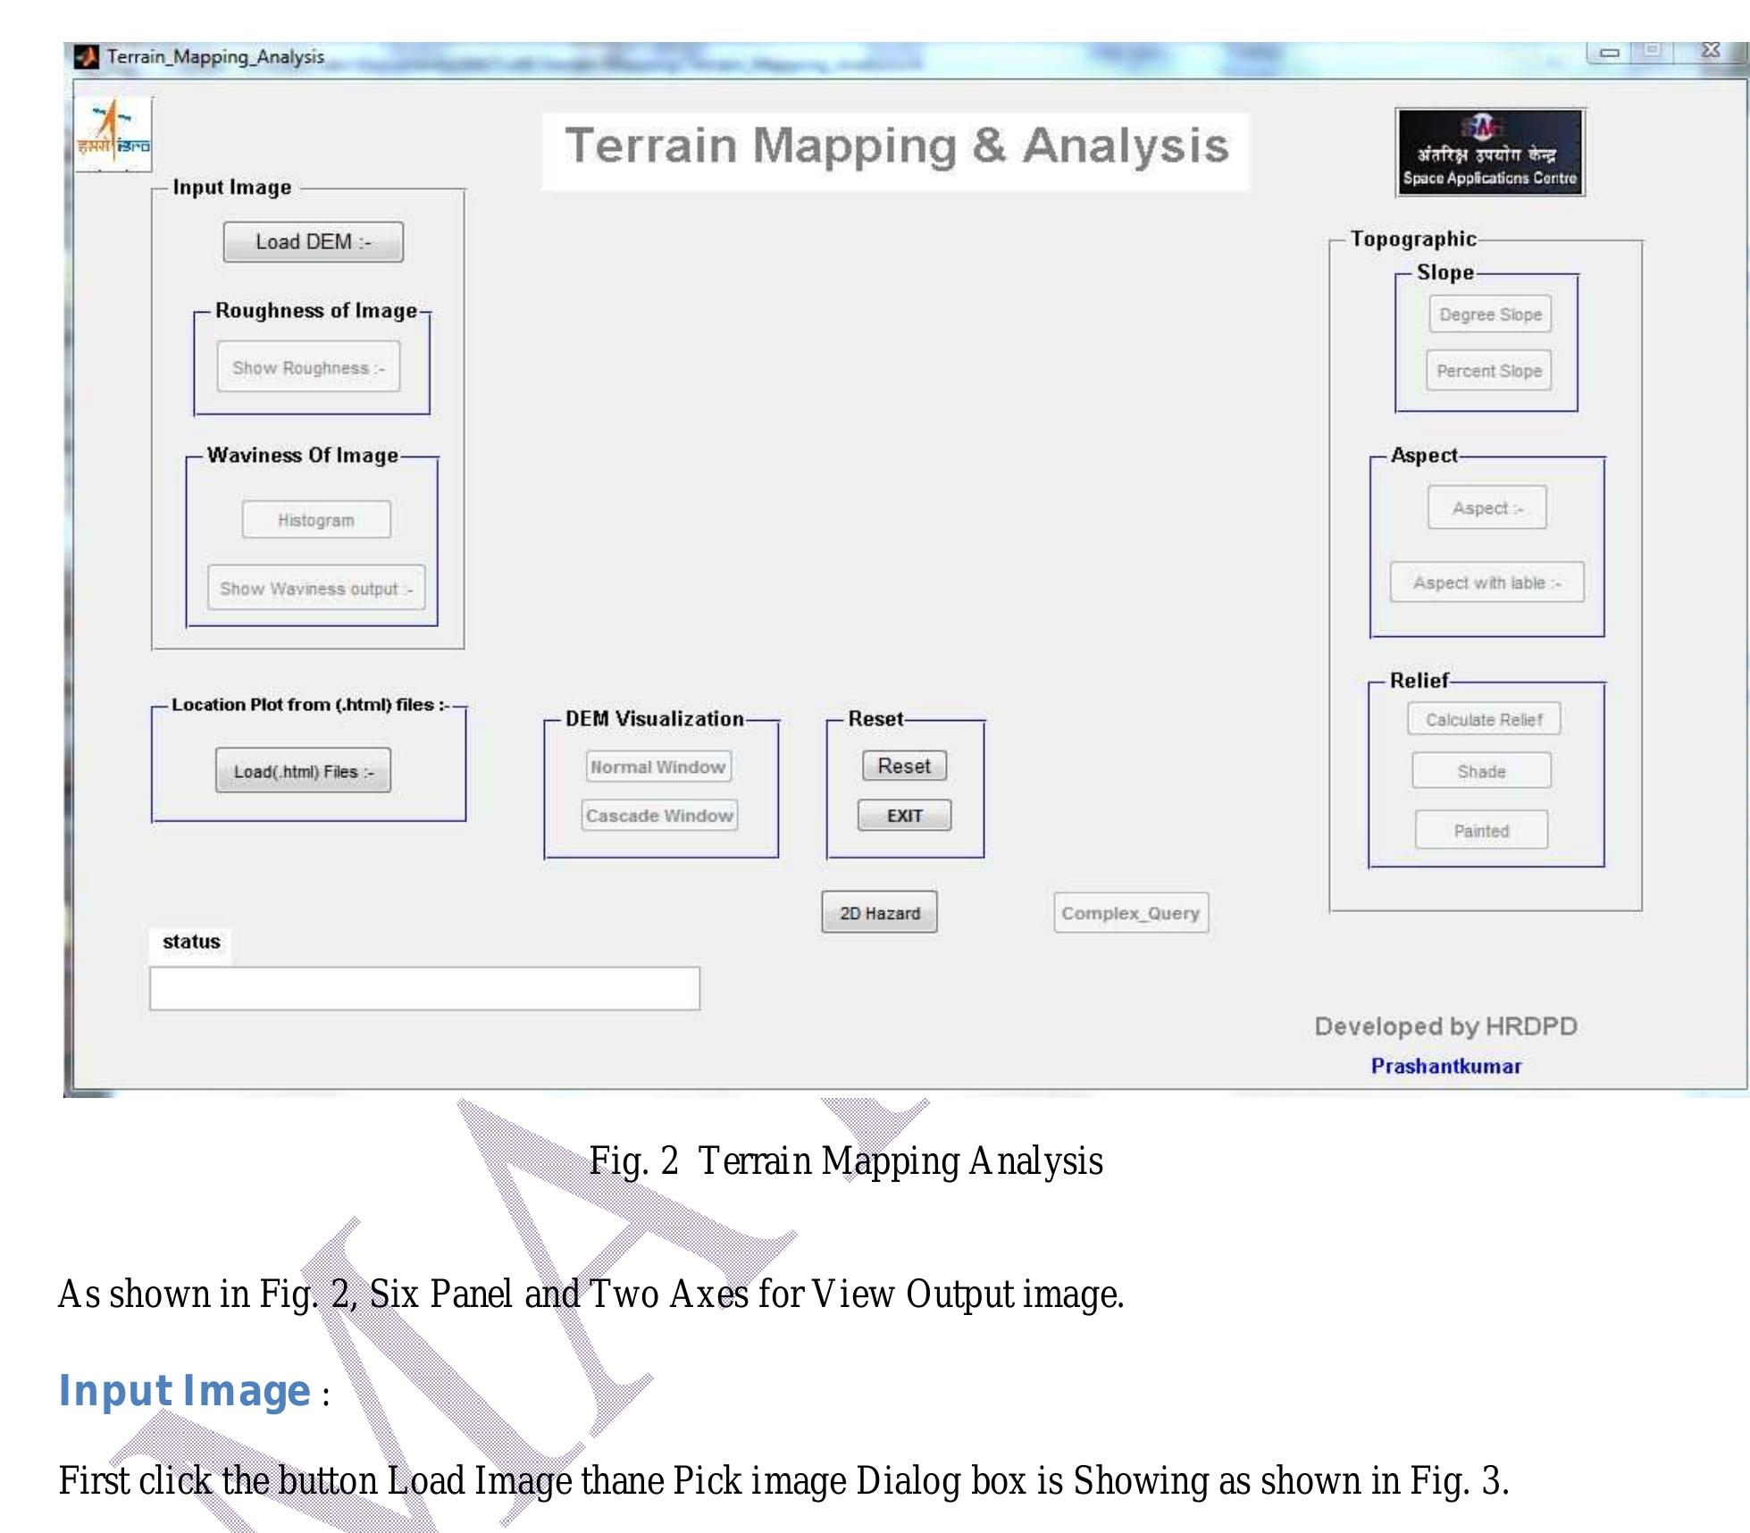Image resolution: width=1750 pixels, height=1533 pixels.
Task: Click the ISRO logo icon
Action: [113, 134]
